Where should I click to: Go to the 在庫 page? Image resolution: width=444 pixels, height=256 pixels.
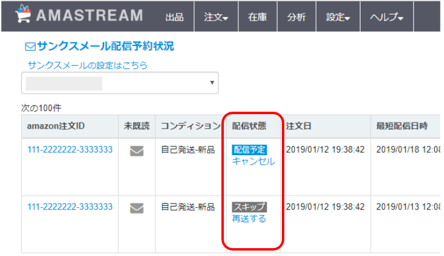click(258, 17)
